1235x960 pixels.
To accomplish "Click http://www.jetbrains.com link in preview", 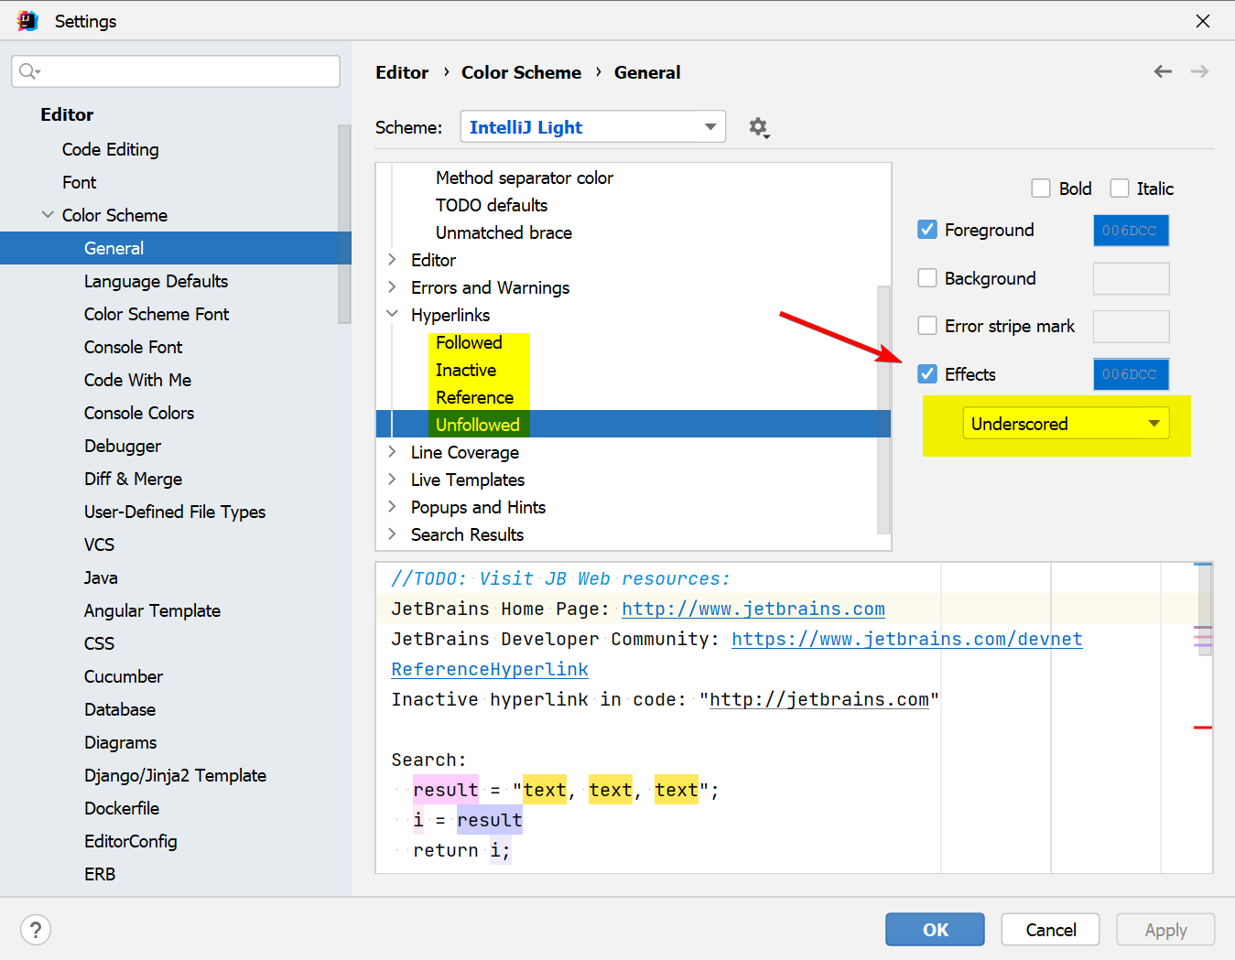I will [x=753, y=609].
